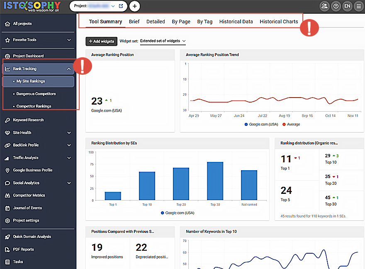Open the hamburger menu icon
The width and height of the screenshot is (365, 269).
click(359, 6)
